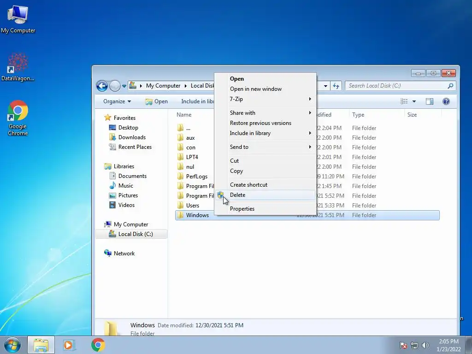Select Restore previous versions

265,123
